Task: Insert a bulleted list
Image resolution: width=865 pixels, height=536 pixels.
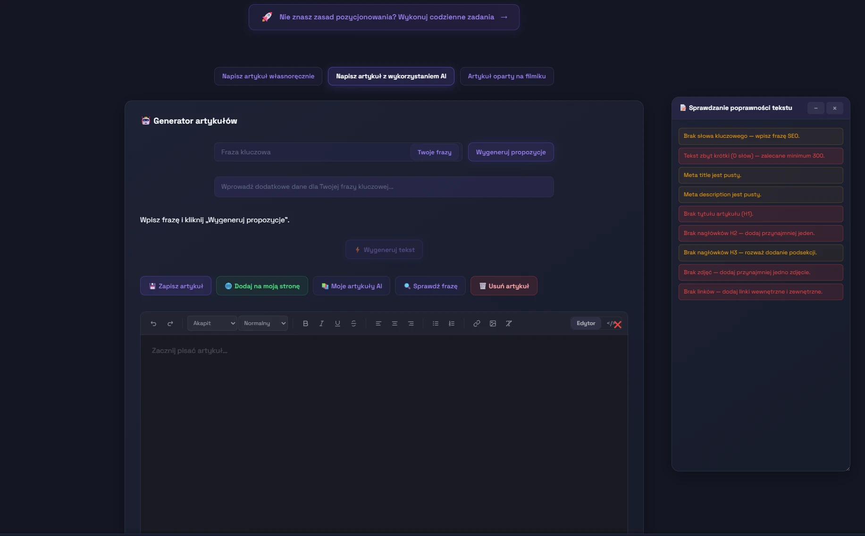Action: 436,324
